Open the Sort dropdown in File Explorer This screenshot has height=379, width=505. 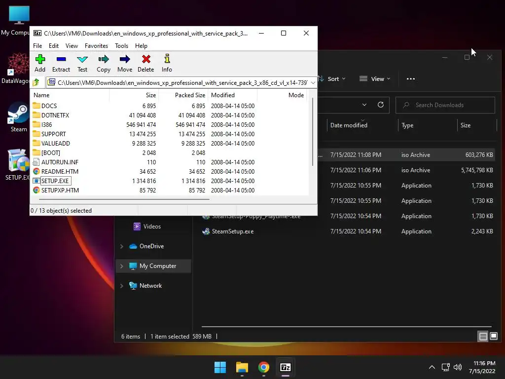(332, 78)
